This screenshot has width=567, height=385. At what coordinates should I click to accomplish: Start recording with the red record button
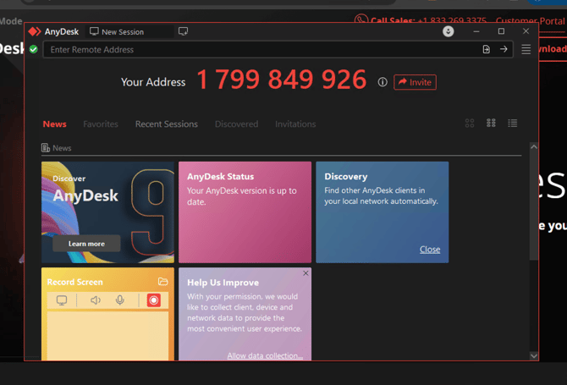(154, 300)
